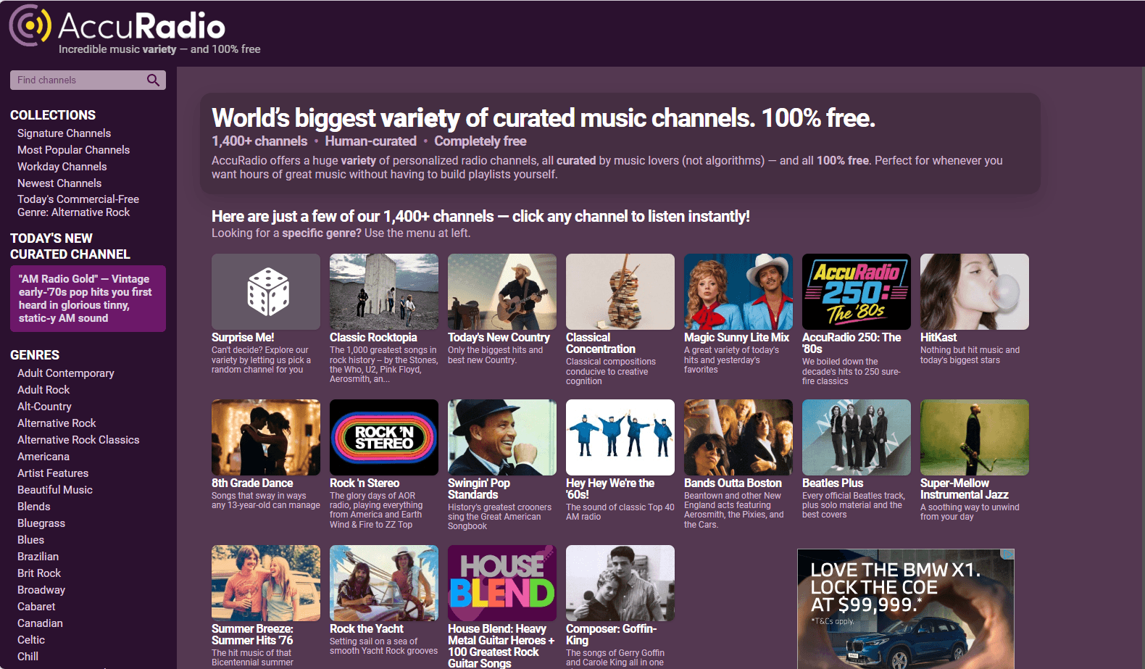This screenshot has width=1145, height=669.
Task: Select Americana genre
Action: (43, 457)
